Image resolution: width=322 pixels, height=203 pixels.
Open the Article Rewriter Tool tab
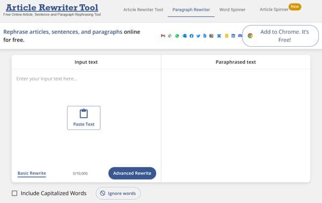click(x=143, y=10)
